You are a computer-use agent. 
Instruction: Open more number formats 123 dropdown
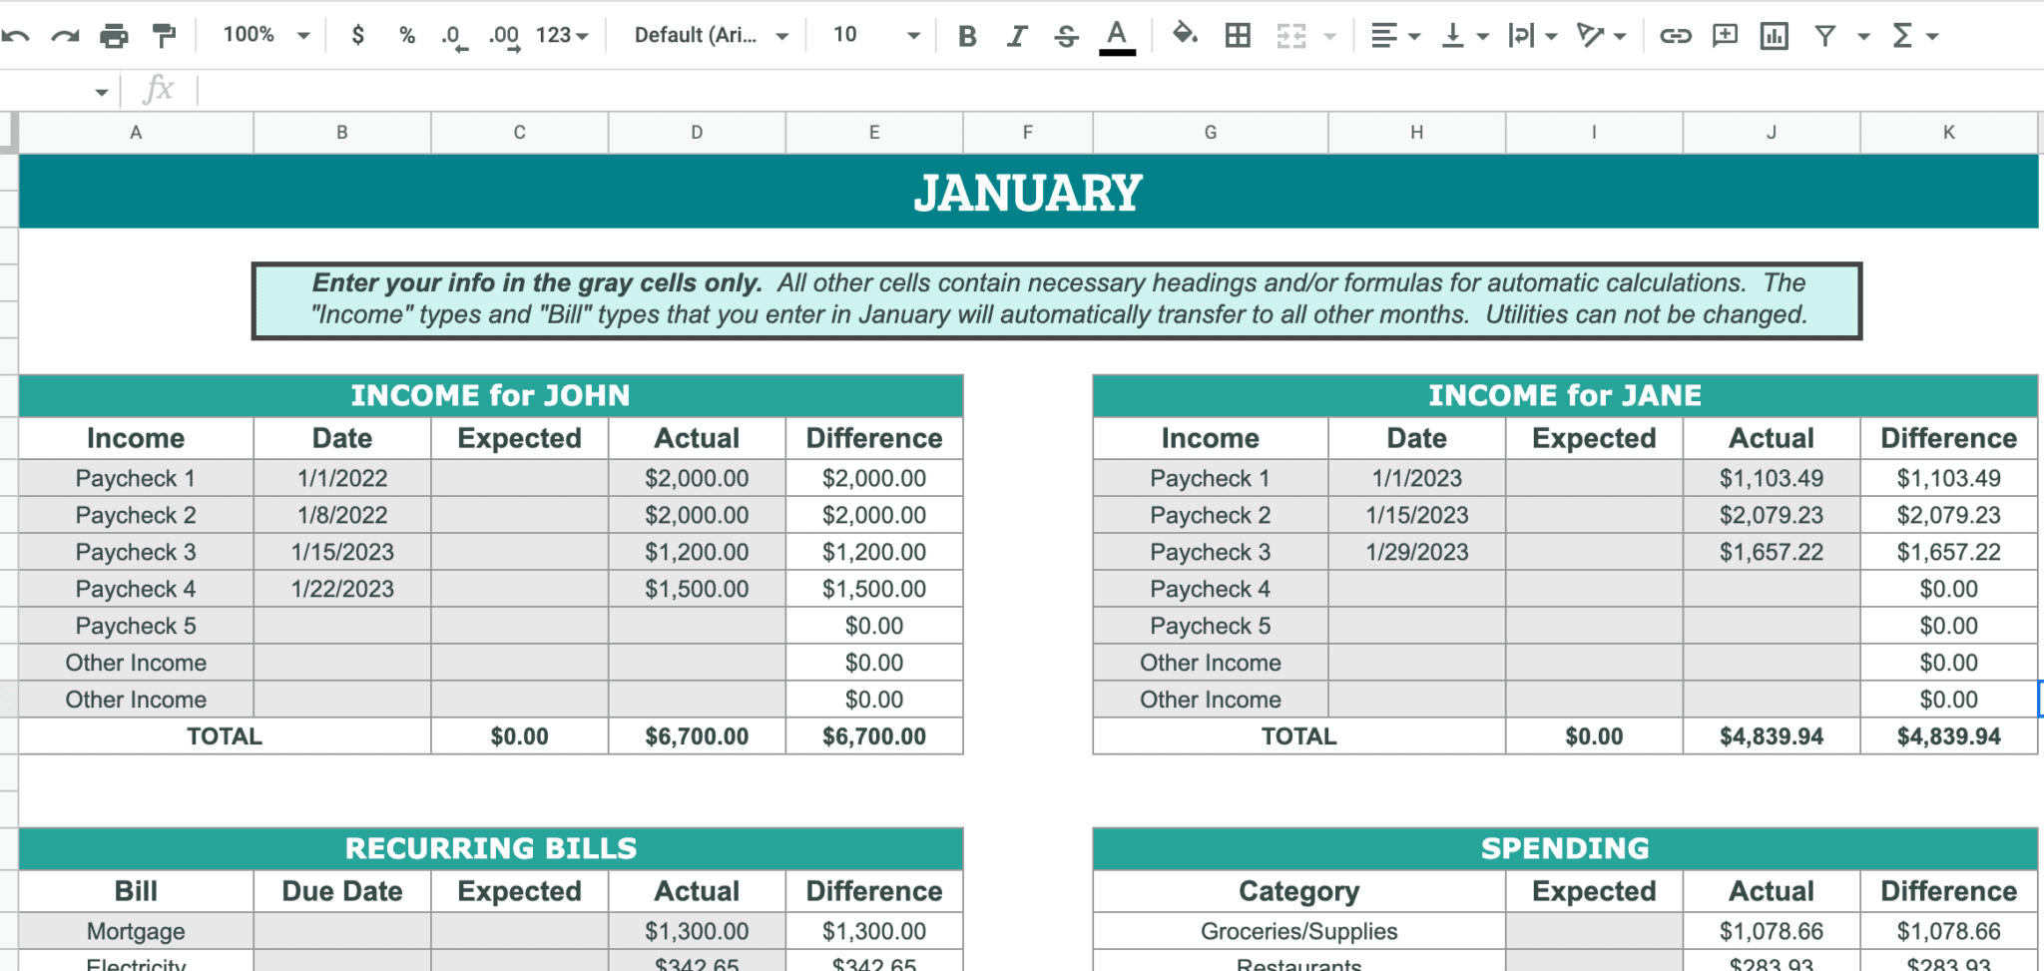562,36
